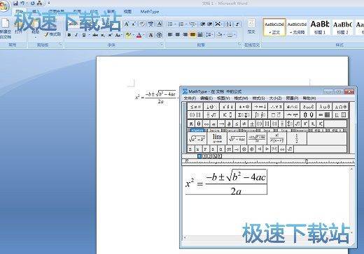The height and width of the screenshot is (254, 364).
Task: Apply the 无间隔 style
Action: point(297,27)
